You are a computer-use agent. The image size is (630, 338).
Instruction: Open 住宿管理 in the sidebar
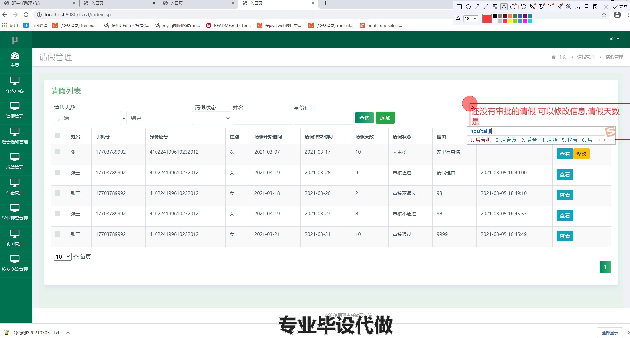tap(15, 187)
